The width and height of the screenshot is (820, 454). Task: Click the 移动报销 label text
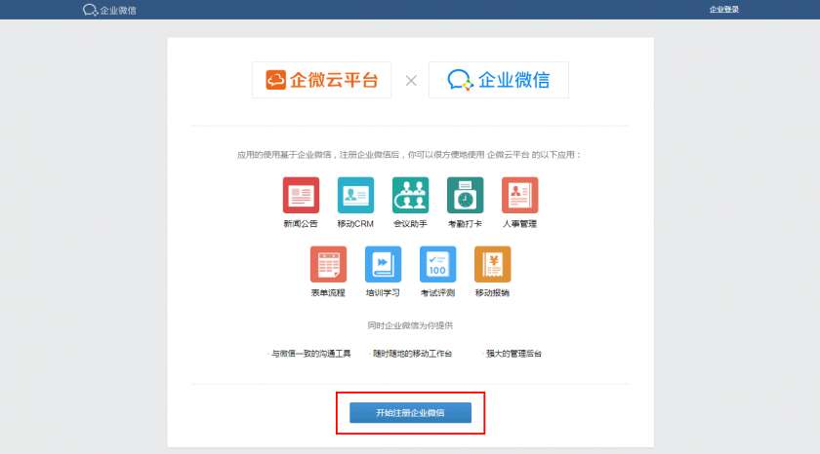pos(493,292)
